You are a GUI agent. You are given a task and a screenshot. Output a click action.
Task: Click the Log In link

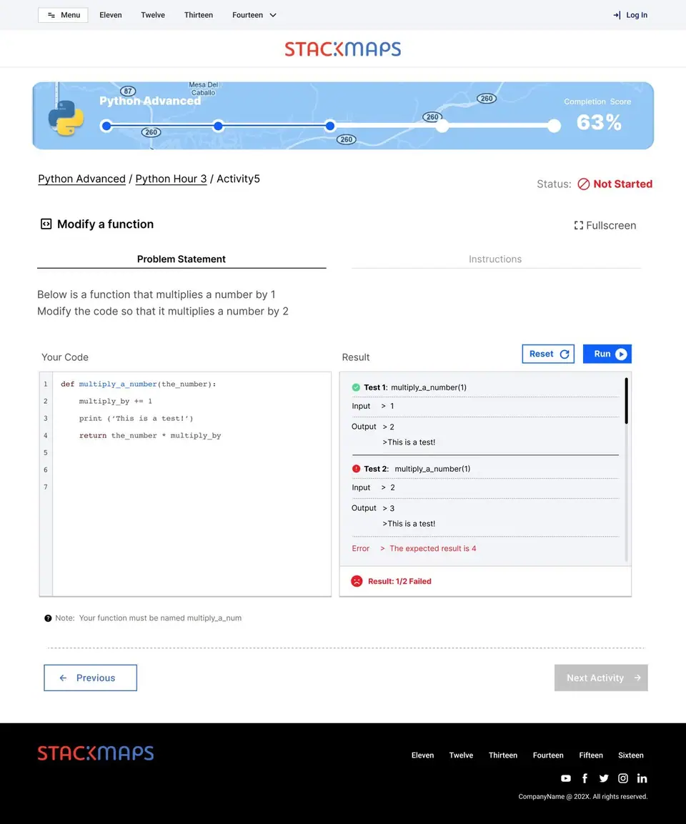tap(630, 15)
